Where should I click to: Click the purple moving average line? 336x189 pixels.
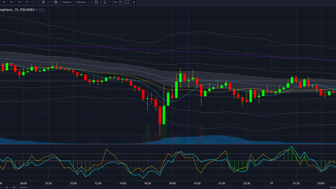pos(168,51)
